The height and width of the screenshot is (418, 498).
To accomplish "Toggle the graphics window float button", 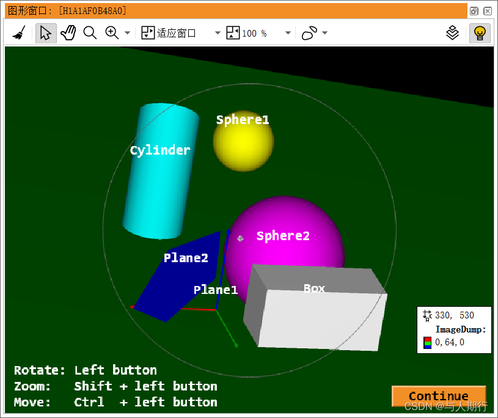I will pyautogui.click(x=474, y=10).
